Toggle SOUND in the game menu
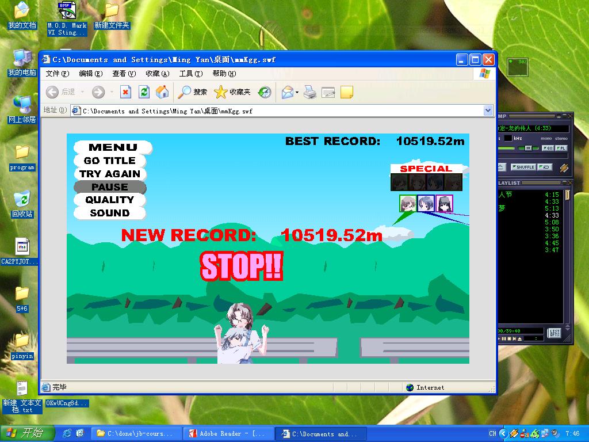Viewport: 589px width, 442px height. pyautogui.click(x=110, y=213)
